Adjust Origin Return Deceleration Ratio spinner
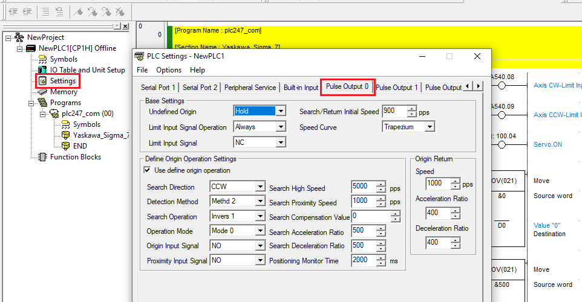Viewport: 582px width, 302px height. (x=456, y=243)
